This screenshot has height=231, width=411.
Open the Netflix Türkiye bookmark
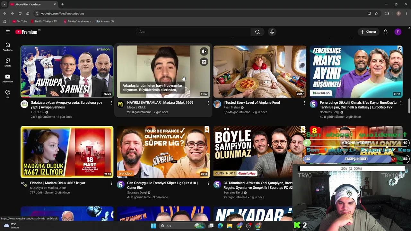45,21
